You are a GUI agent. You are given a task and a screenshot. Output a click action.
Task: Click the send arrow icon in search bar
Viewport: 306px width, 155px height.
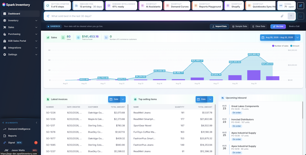pos(291,16)
